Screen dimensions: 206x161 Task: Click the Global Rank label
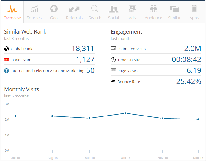click(x=21, y=49)
